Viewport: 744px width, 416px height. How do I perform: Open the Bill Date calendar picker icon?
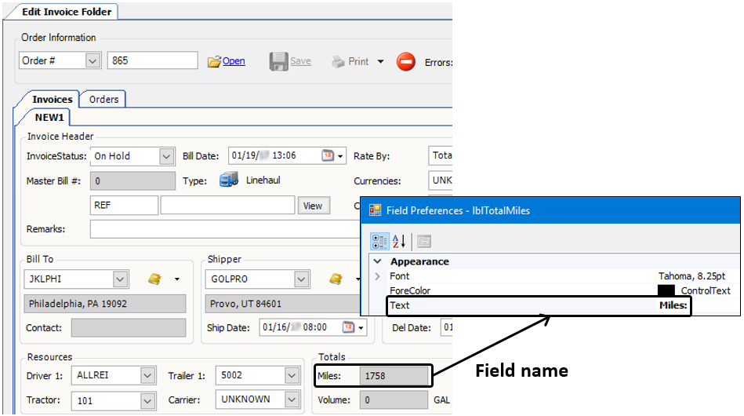pos(328,155)
